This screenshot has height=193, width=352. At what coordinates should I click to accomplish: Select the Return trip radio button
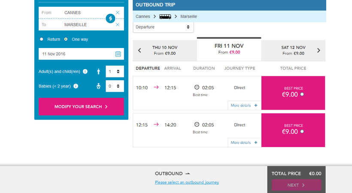42,39
